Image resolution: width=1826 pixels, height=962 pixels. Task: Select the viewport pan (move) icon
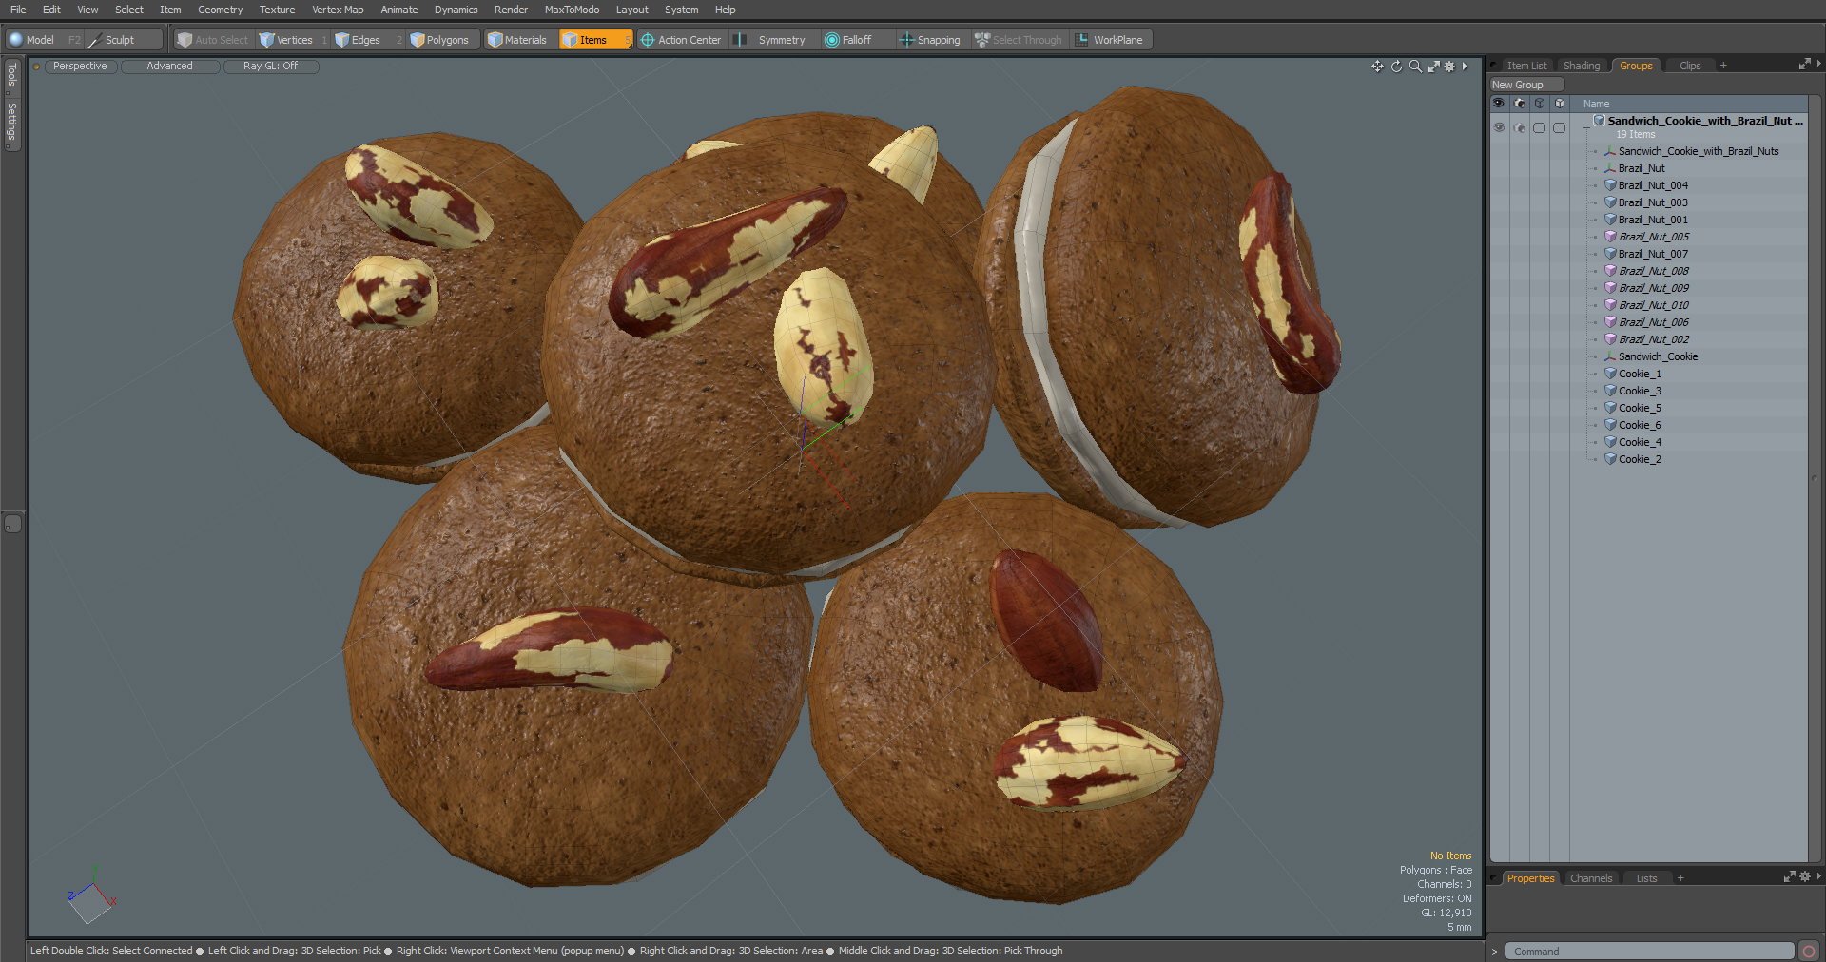[x=1377, y=67]
